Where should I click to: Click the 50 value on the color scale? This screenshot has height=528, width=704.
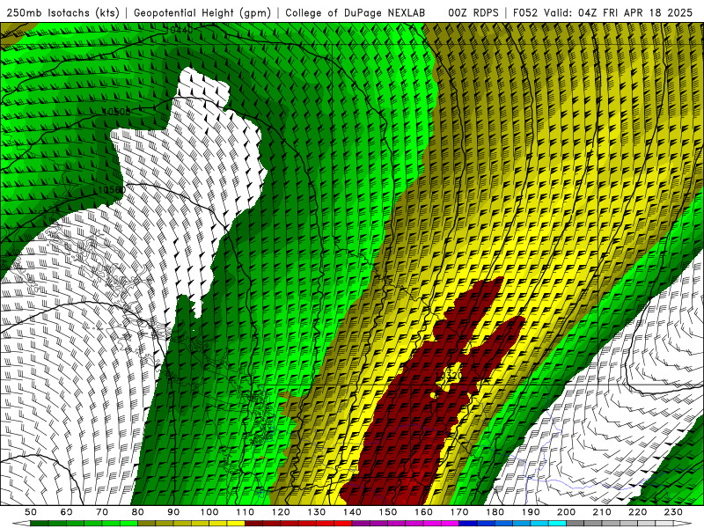click(31, 512)
